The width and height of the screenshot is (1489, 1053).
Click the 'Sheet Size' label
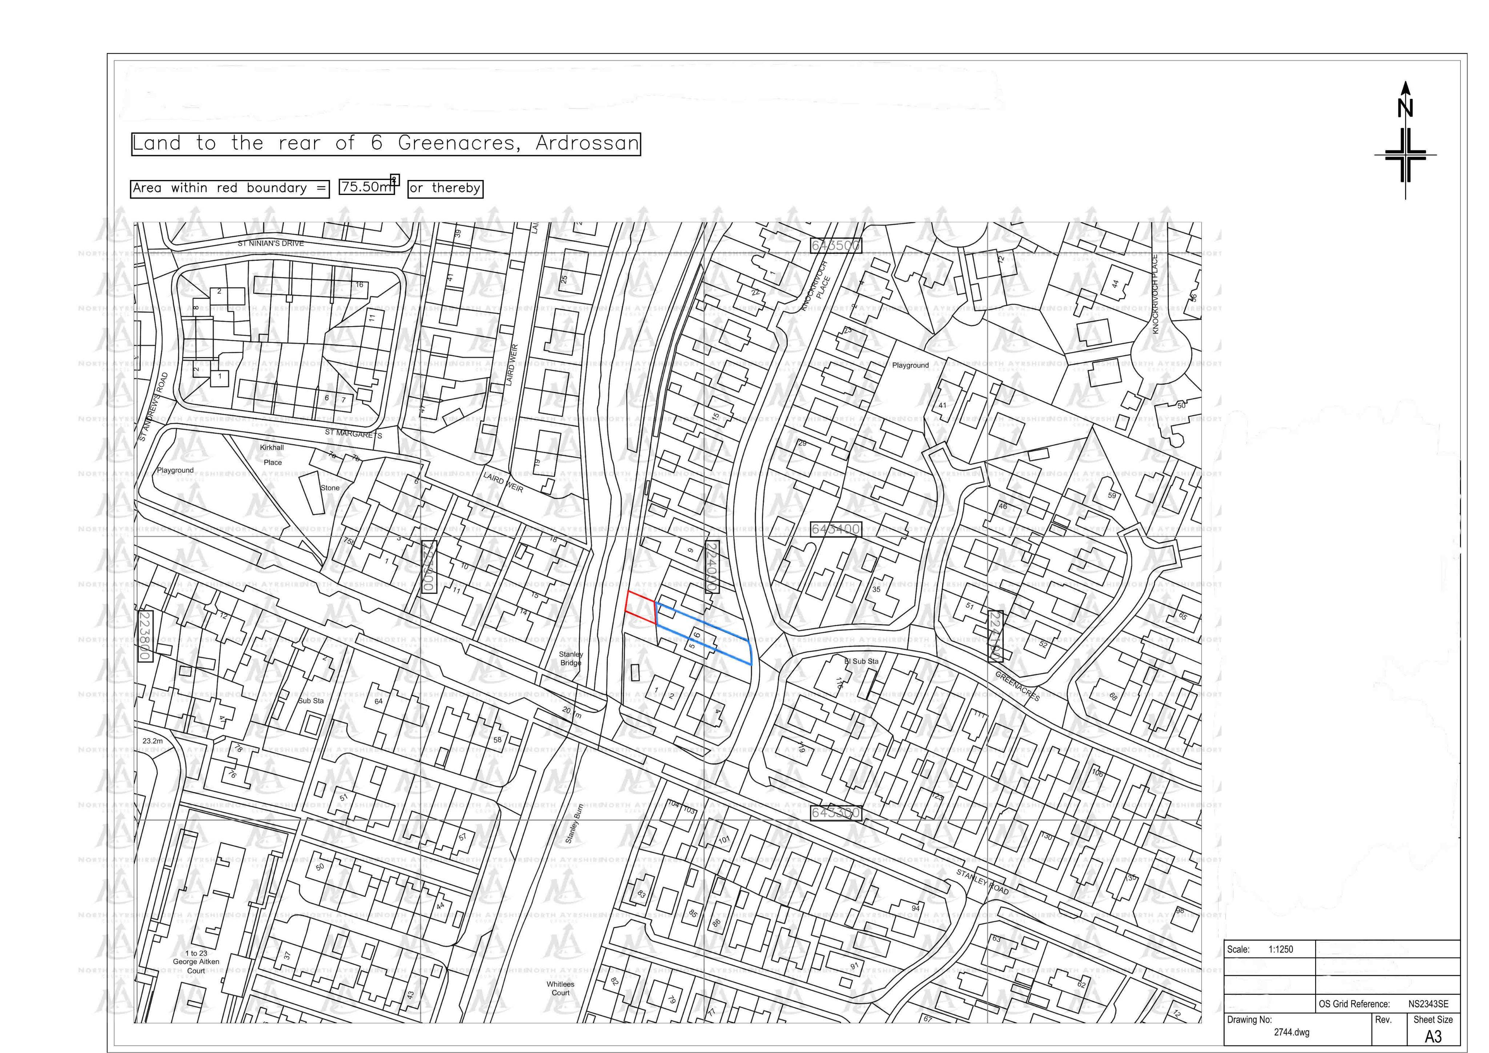1433,1019
